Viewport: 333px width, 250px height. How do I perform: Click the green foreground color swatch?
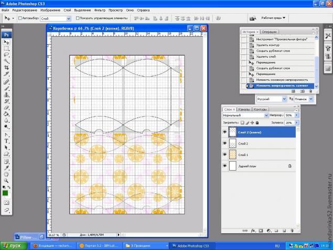click(5, 193)
